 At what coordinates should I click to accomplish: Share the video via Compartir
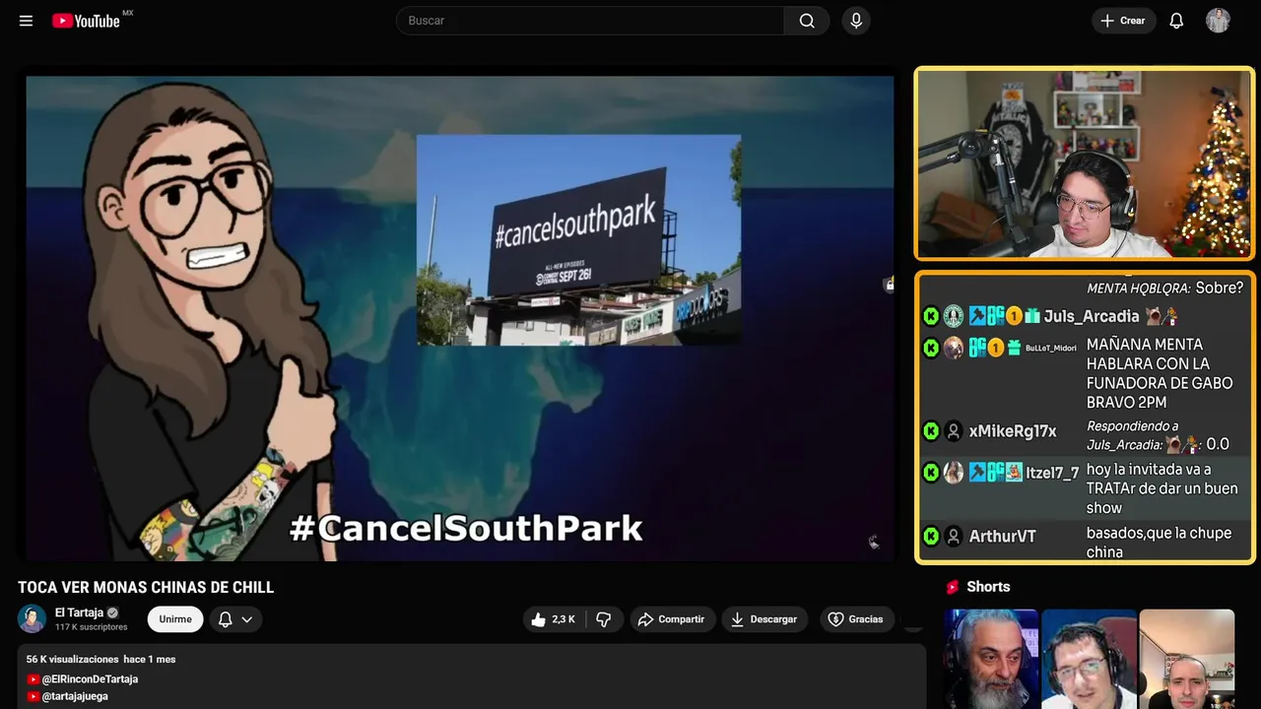pos(671,619)
